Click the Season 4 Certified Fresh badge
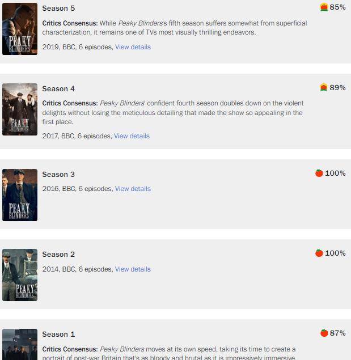The image size is (351, 360). 324,87
